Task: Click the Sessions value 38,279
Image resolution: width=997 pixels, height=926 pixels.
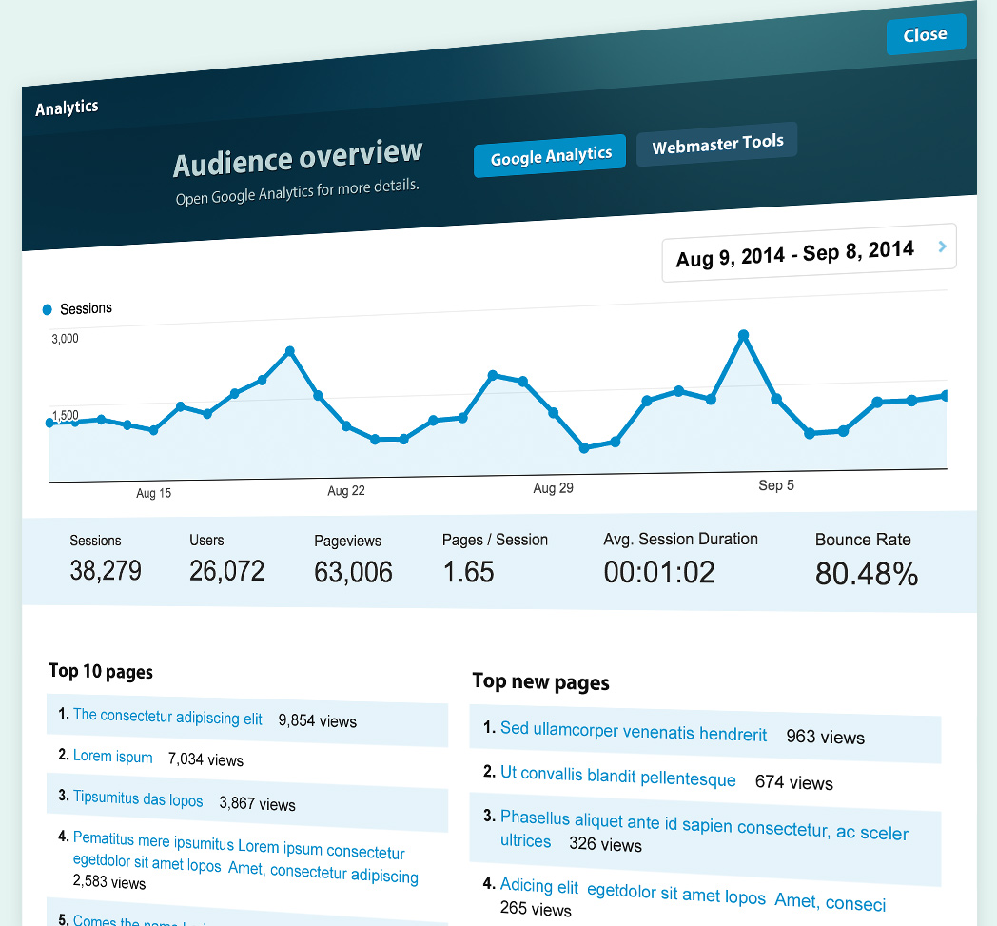Action: tap(106, 570)
